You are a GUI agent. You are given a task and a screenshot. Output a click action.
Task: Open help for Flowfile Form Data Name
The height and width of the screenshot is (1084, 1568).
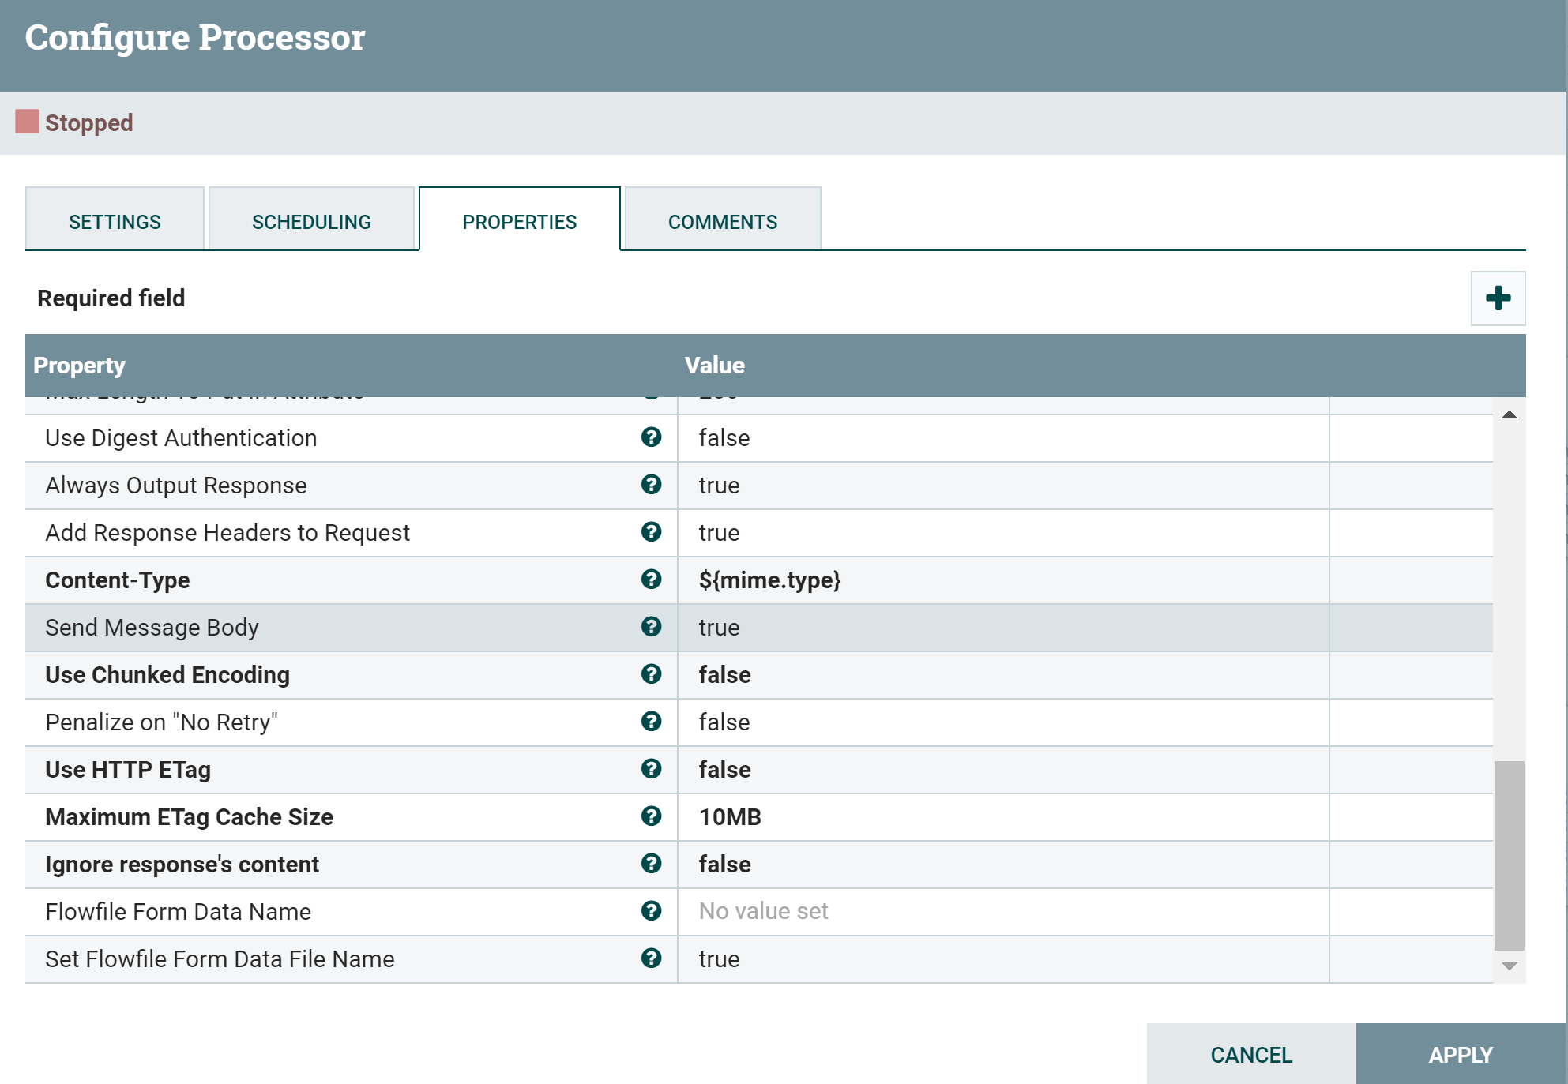click(x=650, y=911)
